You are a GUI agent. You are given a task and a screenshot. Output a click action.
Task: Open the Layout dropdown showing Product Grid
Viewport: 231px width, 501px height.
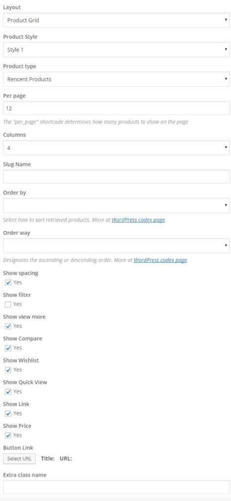point(116,20)
